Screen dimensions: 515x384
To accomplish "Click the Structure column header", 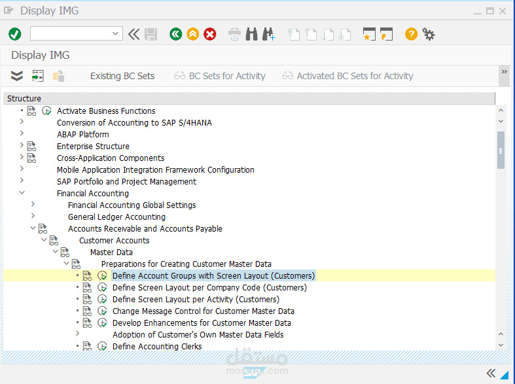I will 249,99.
